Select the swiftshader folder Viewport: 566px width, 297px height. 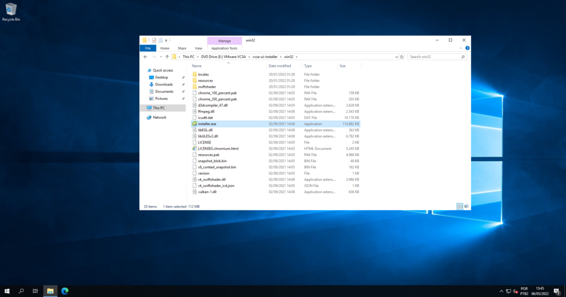207,87
